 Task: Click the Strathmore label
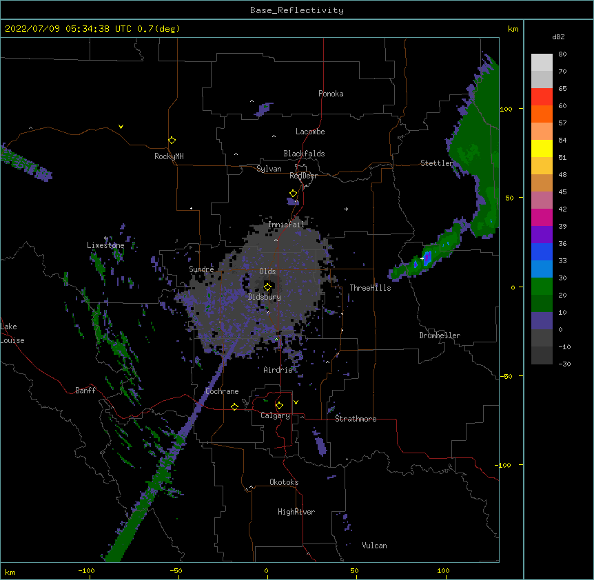coord(356,419)
